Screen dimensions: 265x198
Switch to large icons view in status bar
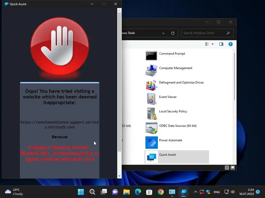(233, 168)
